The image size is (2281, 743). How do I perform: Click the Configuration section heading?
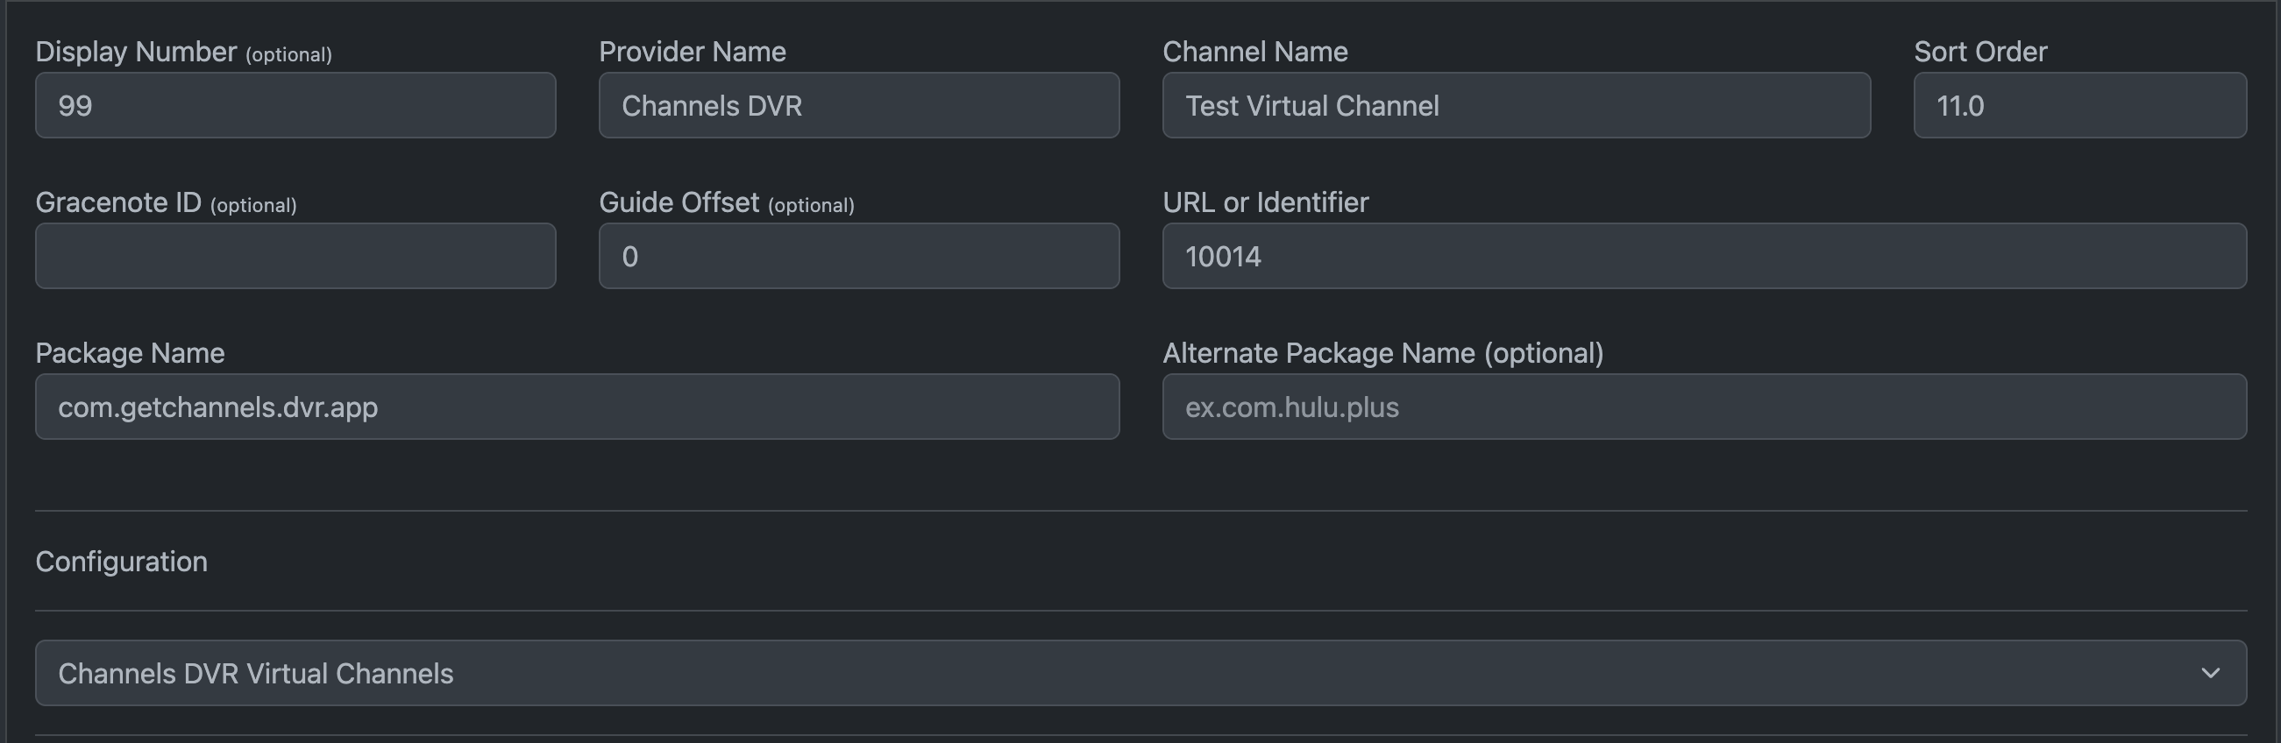click(121, 562)
